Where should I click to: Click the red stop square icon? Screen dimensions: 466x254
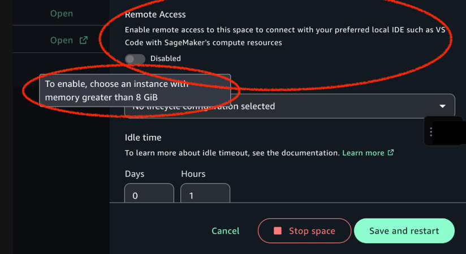coord(277,231)
